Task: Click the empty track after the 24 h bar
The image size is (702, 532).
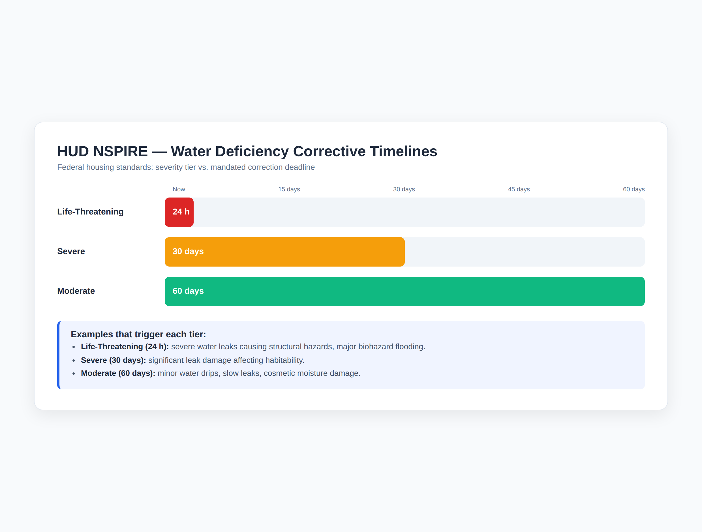Action: tap(419, 212)
